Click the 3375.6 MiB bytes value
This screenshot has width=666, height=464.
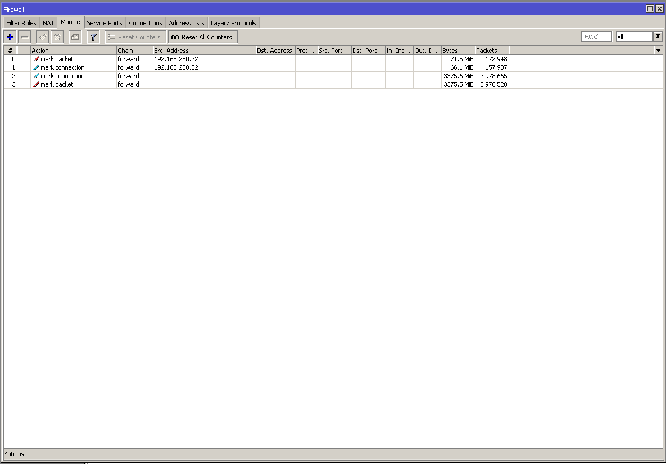[x=458, y=76]
